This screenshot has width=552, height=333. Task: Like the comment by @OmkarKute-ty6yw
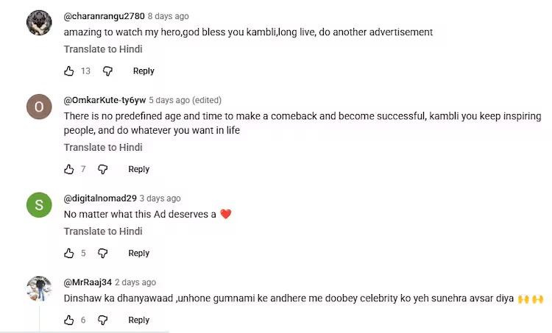(x=69, y=170)
